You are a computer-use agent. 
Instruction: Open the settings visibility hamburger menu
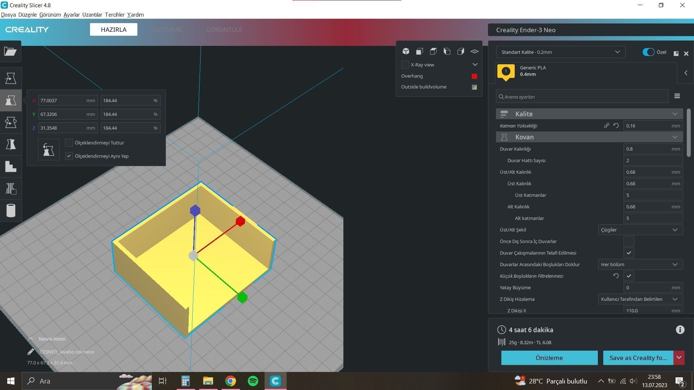(677, 96)
